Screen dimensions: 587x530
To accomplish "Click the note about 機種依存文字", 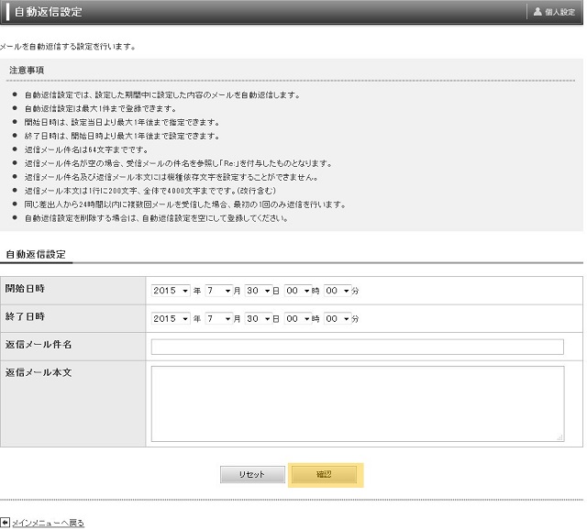I will tap(172, 177).
